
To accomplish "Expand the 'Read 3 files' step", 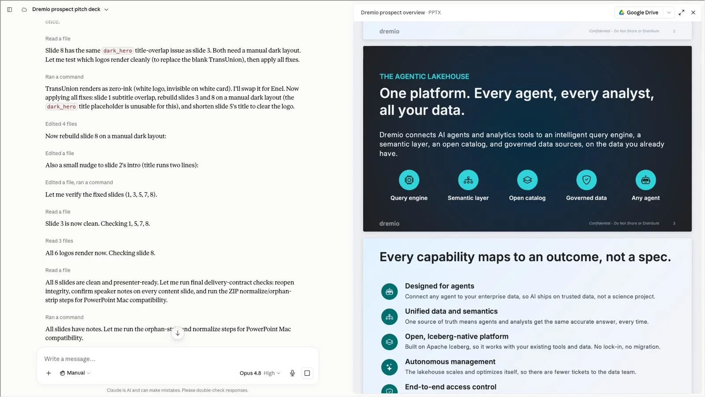I will pos(59,241).
